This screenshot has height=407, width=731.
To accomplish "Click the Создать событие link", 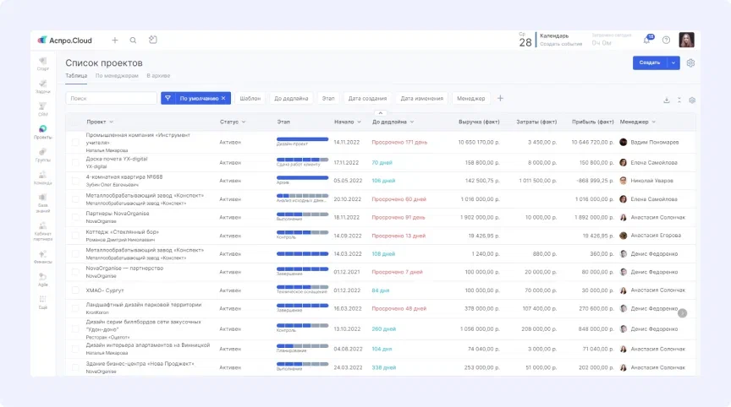I will (x=561, y=44).
